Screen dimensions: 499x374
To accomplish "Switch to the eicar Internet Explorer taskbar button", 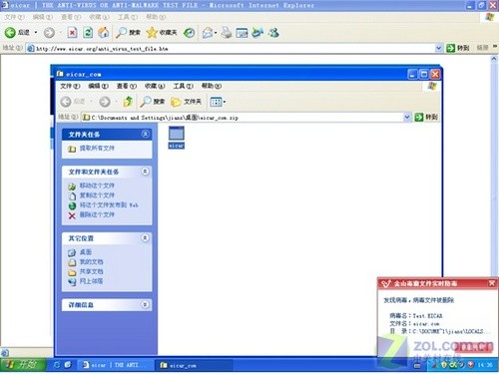I will [115, 365].
